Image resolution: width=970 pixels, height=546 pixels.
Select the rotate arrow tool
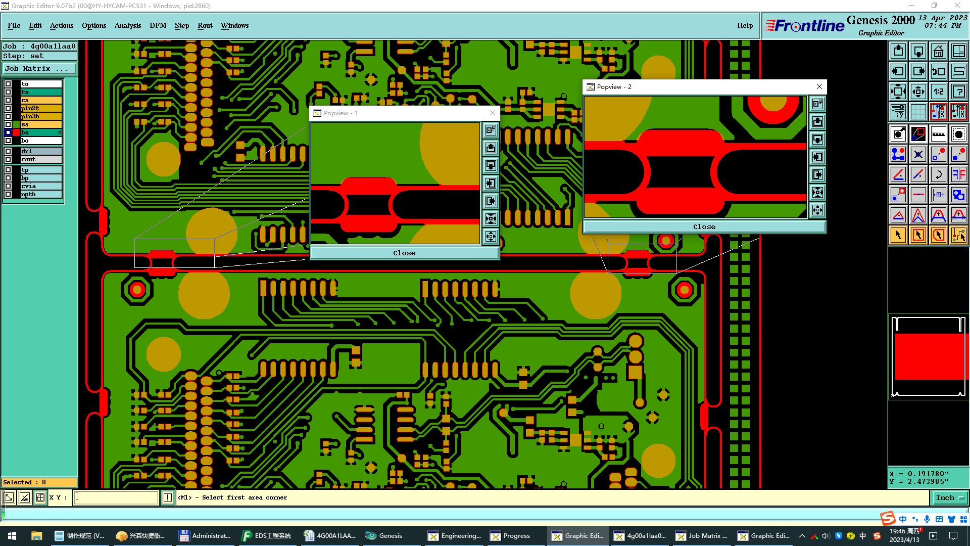click(939, 174)
